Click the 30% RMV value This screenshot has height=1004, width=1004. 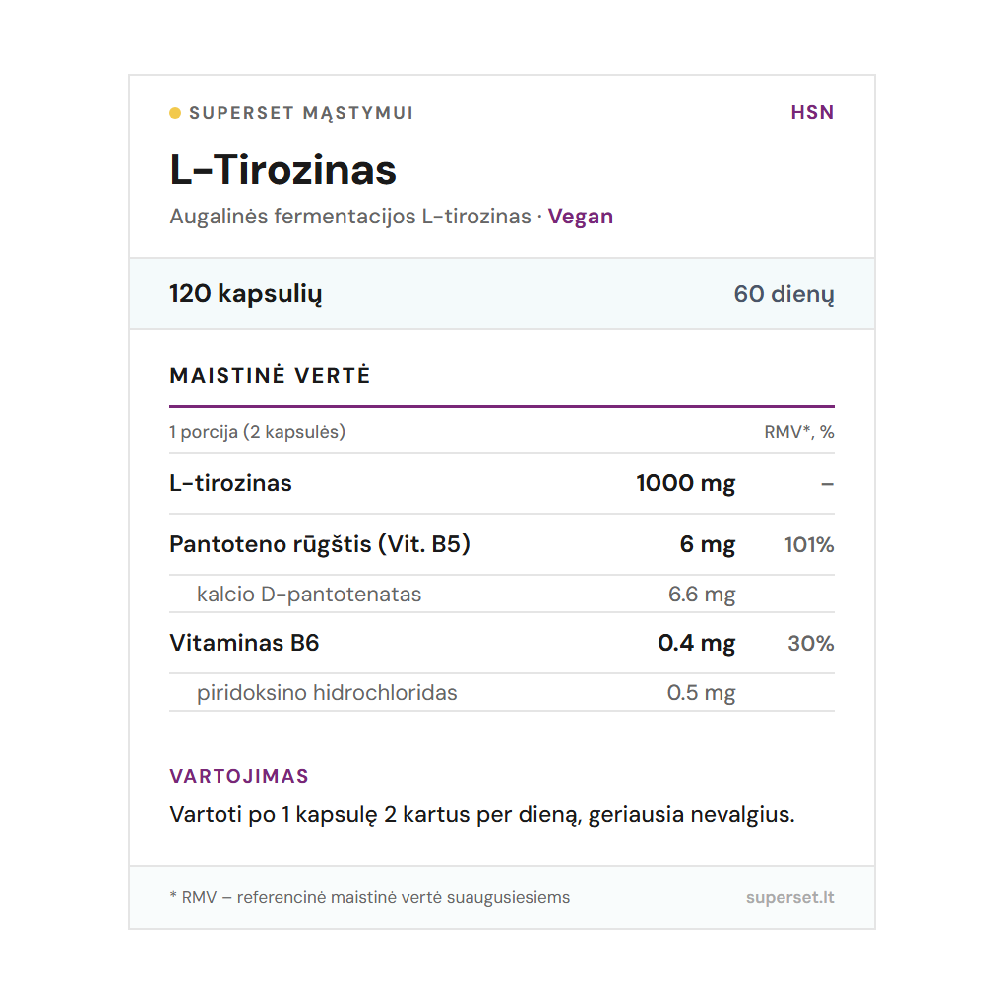click(x=810, y=644)
